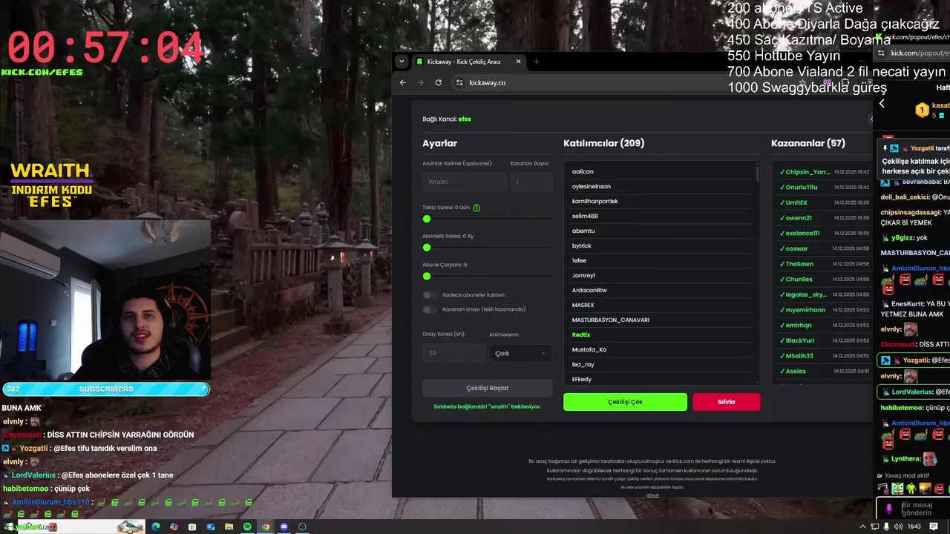The width and height of the screenshot is (950, 534).
Task: Toggle Sadece aboneler katılsın switch
Action: point(429,295)
